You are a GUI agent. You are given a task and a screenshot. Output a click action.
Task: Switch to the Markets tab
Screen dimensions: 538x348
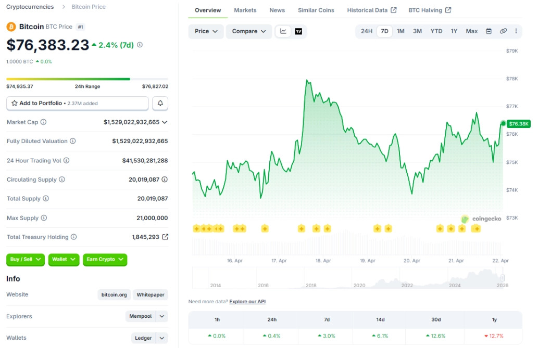pyautogui.click(x=245, y=10)
